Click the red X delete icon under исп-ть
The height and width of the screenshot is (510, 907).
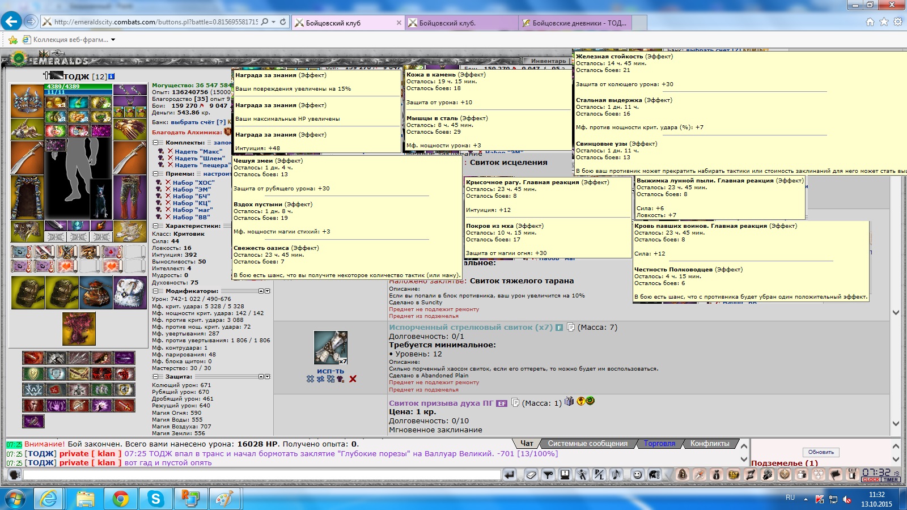[x=353, y=379]
